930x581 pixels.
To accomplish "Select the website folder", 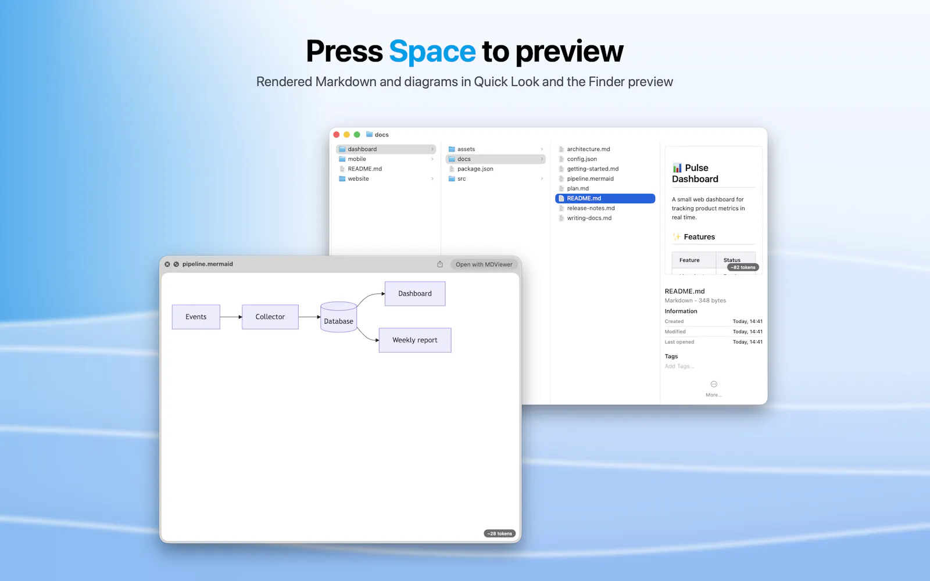I will [x=386, y=179].
